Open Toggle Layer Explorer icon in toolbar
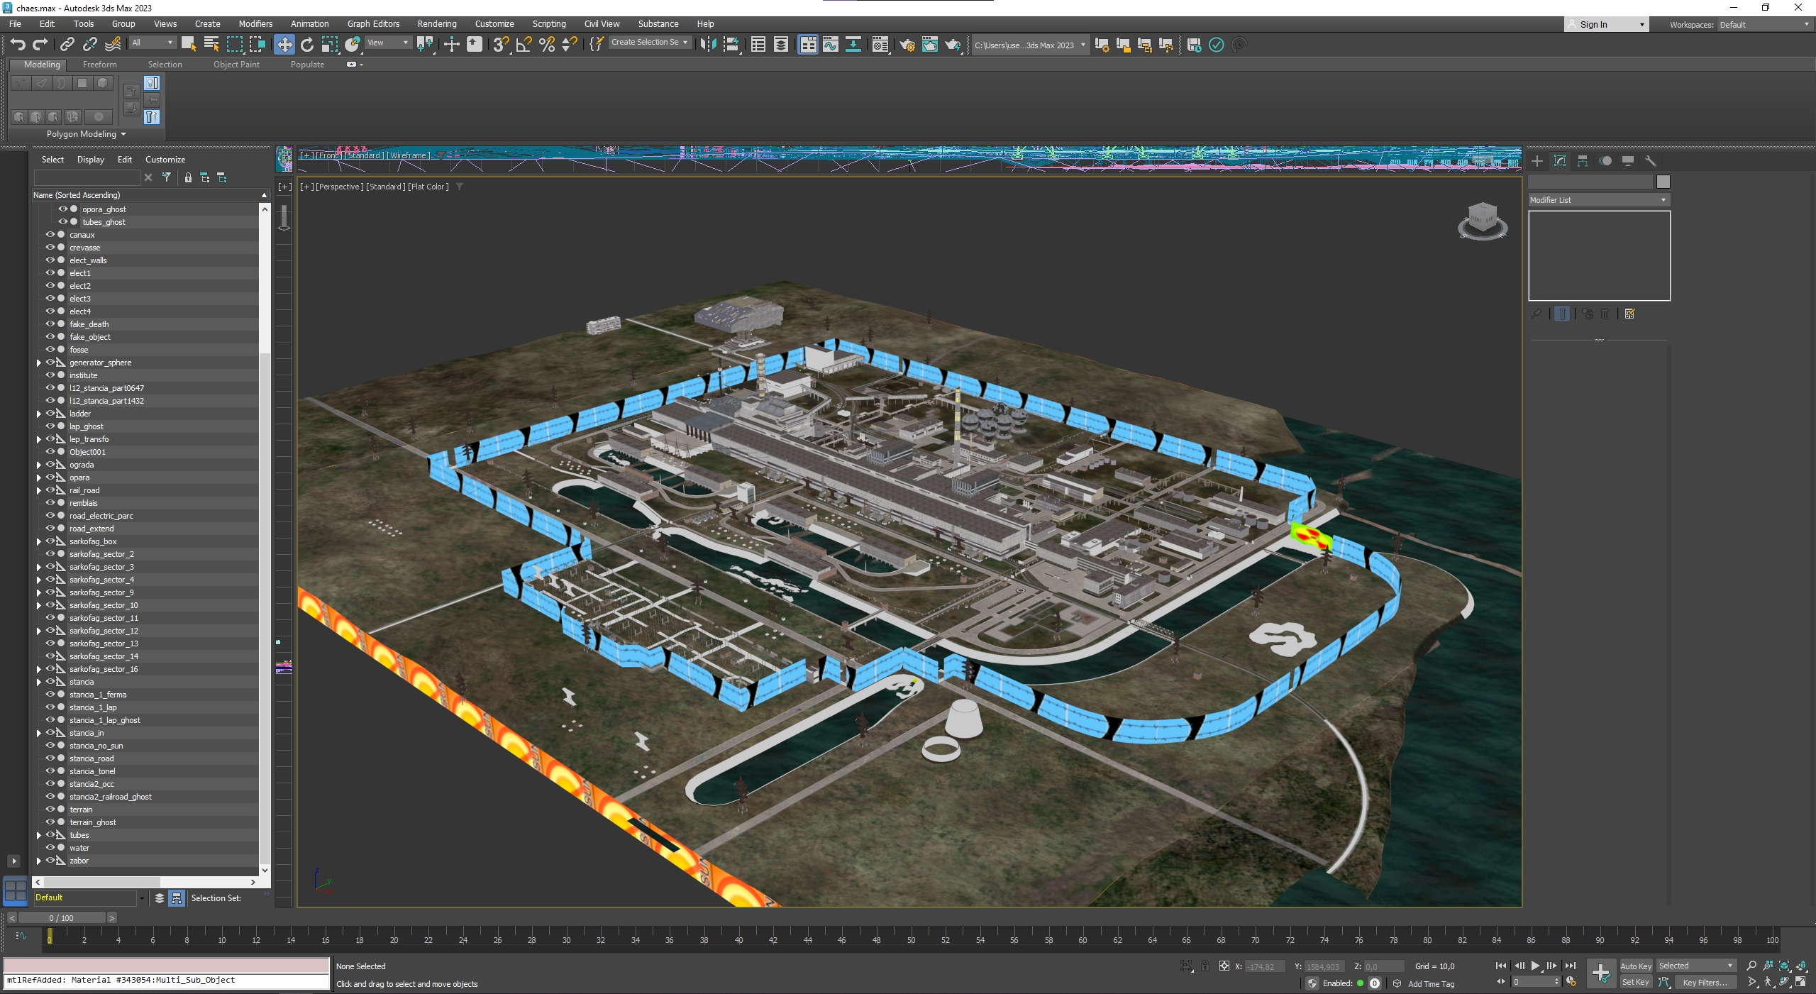Image resolution: width=1816 pixels, height=994 pixels. point(780,45)
